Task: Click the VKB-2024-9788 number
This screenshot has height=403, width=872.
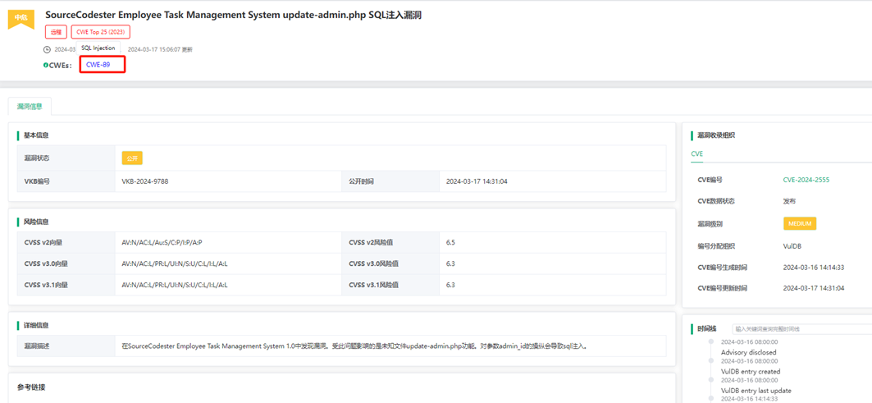Action: (144, 181)
